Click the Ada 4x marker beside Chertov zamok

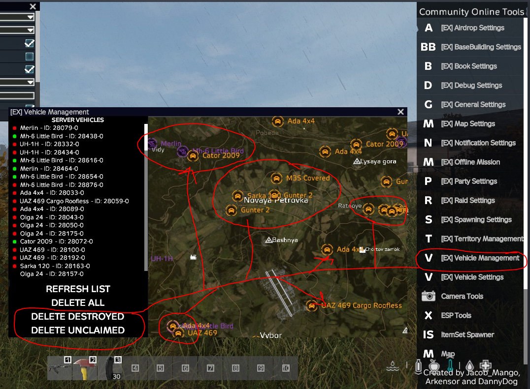[327, 250]
